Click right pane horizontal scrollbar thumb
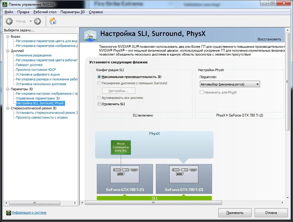This screenshot has width=293, height=222. [x=153, y=203]
